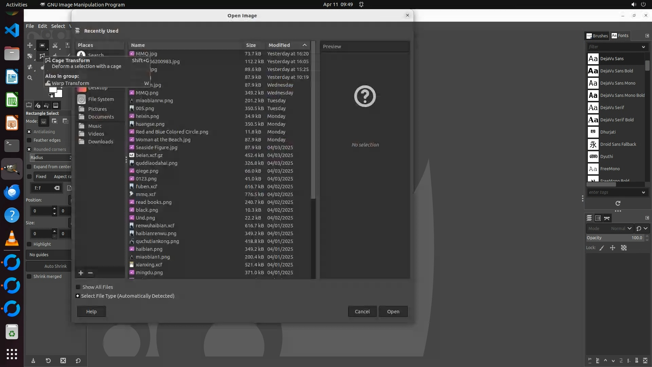Viewport: 652px width, 367px height.
Task: Click lock alpha channel checkerboard icon
Action: point(624,248)
